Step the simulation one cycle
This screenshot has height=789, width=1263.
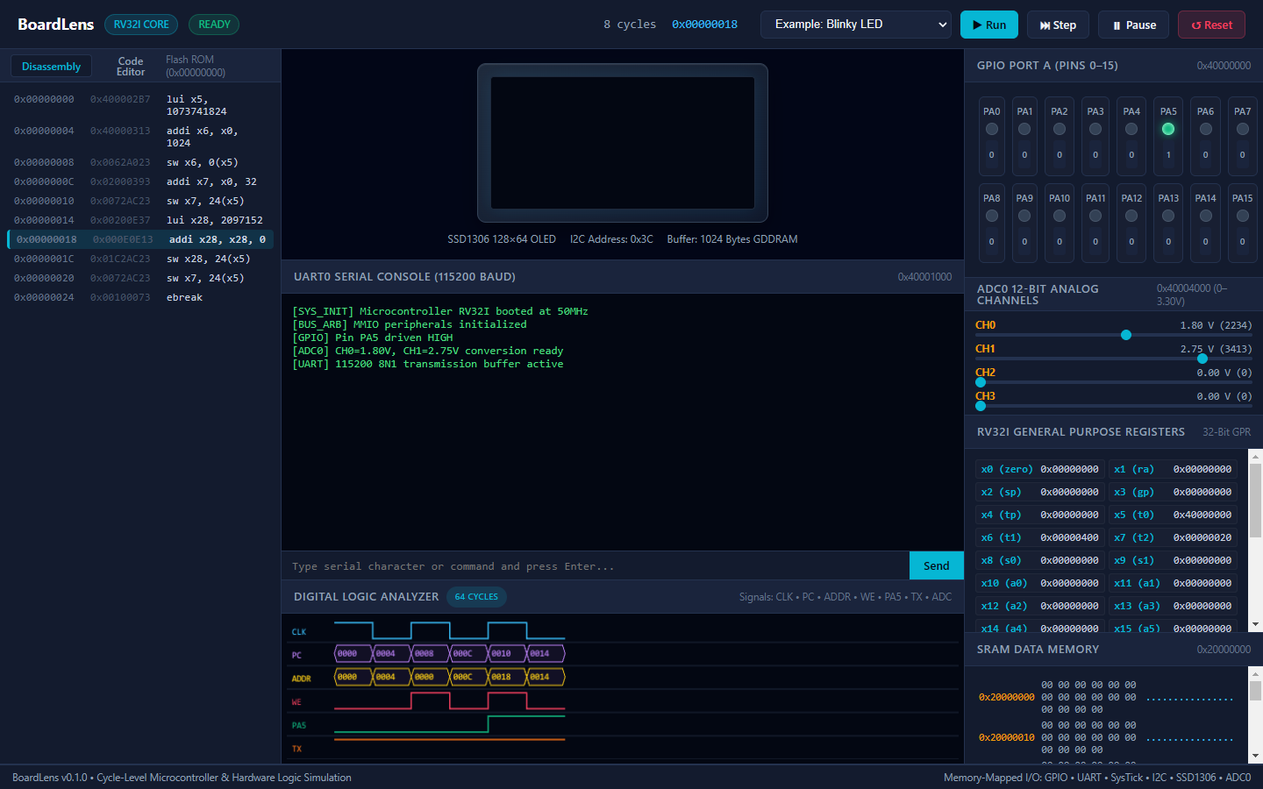(x=1058, y=25)
